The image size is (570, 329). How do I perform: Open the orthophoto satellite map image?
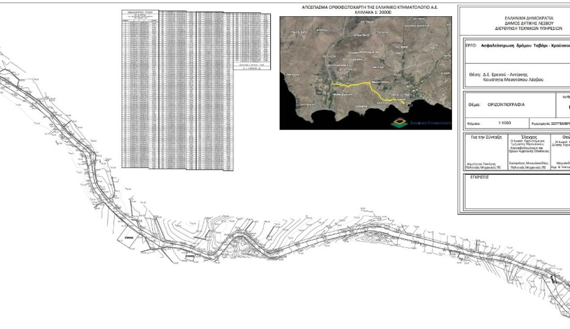366,73
